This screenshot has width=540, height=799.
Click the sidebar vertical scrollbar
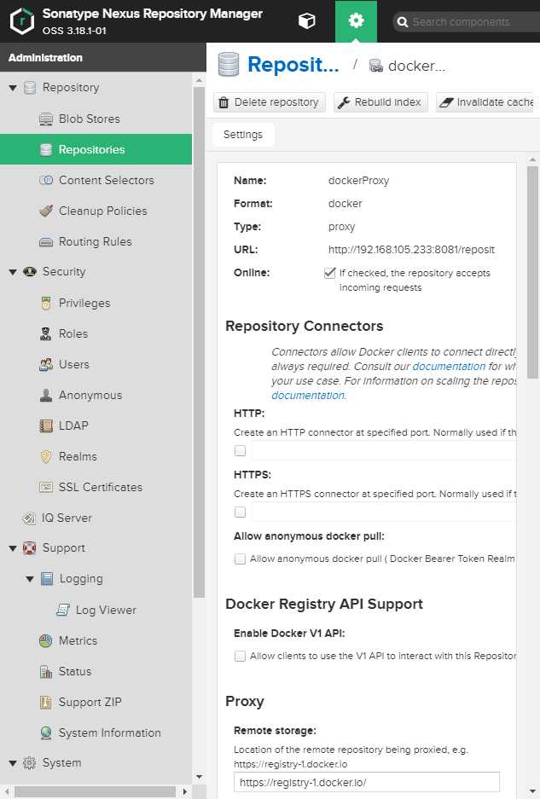tap(199, 342)
